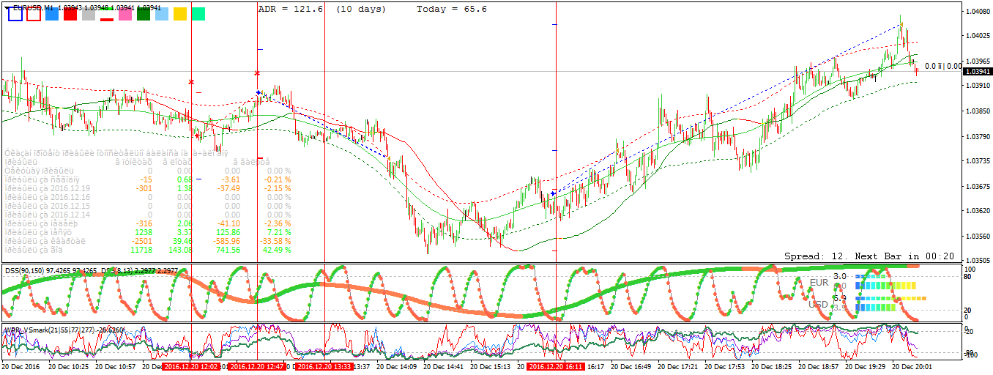Click the gray square button

click(89, 14)
